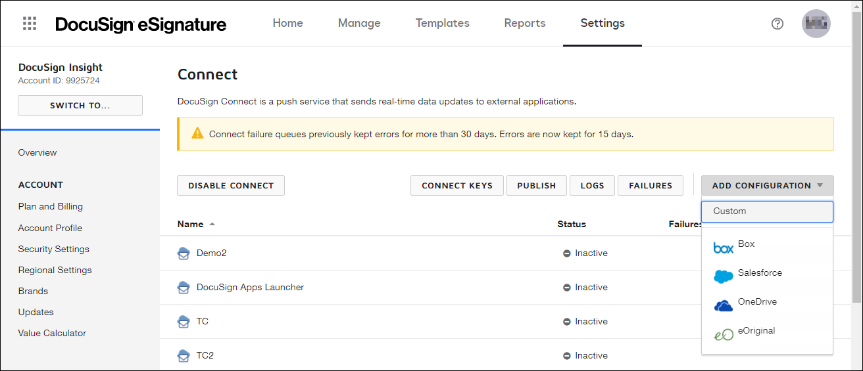Open Overview in the sidebar

coord(37,152)
